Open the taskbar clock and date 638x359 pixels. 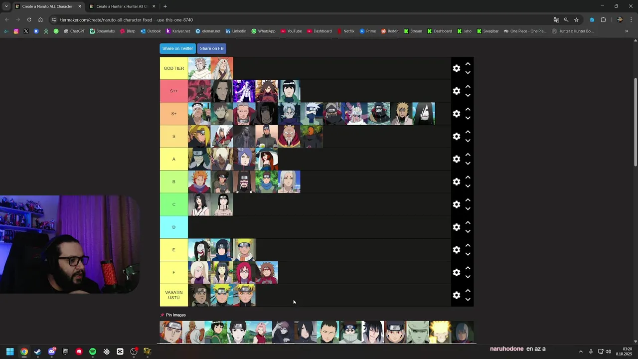[624, 352]
